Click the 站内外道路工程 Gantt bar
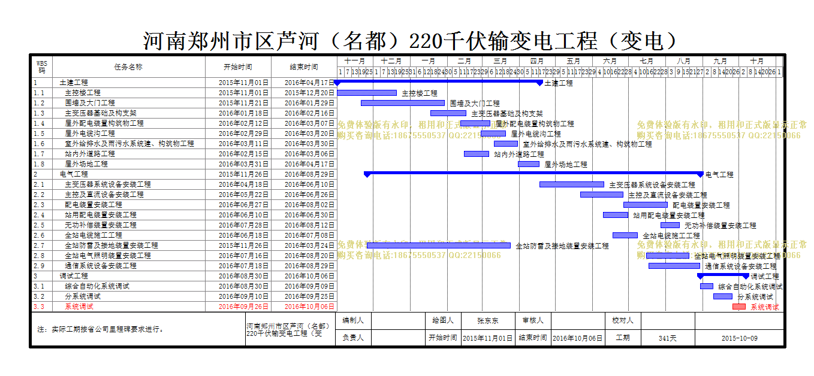814x376 pixels. point(477,154)
